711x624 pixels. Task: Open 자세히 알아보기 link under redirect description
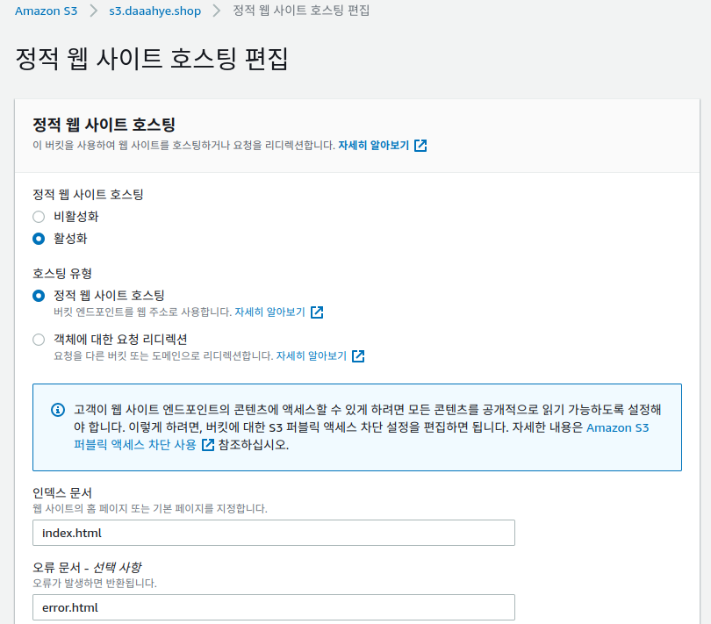point(312,356)
